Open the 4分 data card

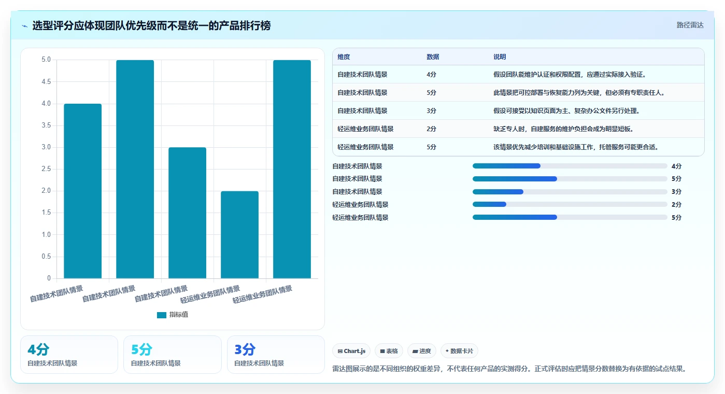(x=69, y=355)
